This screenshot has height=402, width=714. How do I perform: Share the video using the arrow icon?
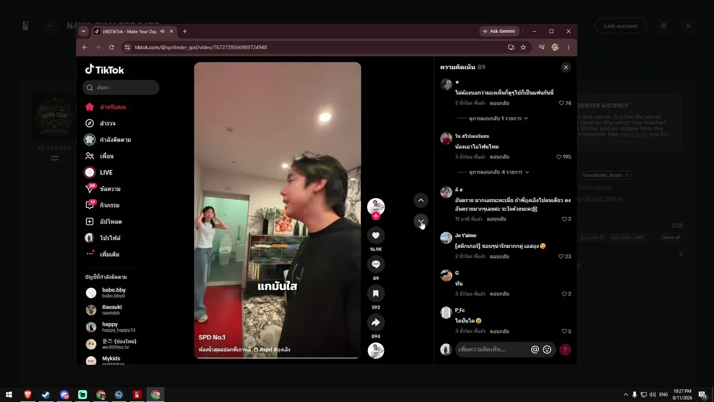(x=375, y=322)
